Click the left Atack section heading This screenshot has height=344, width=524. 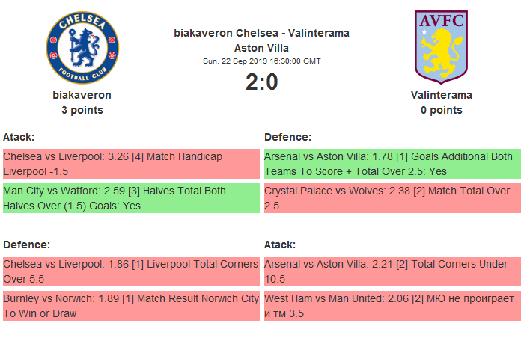click(19, 137)
